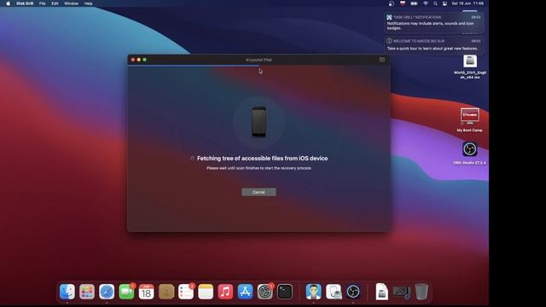Click the sidebar toggle icon in the title bar
546x307 pixels.
(x=382, y=60)
